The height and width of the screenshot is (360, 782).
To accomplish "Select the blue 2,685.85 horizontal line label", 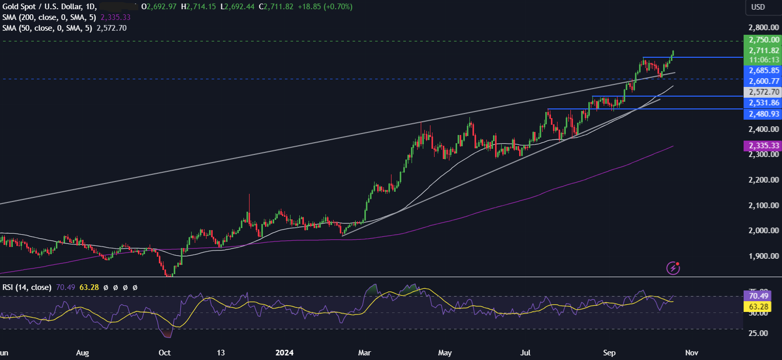I will click(x=762, y=70).
